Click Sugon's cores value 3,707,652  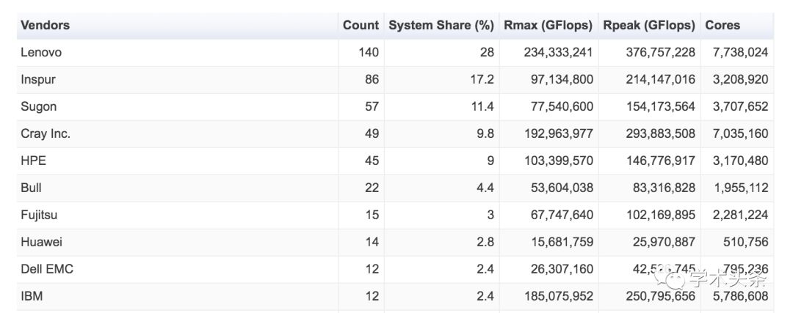pyautogui.click(x=740, y=106)
